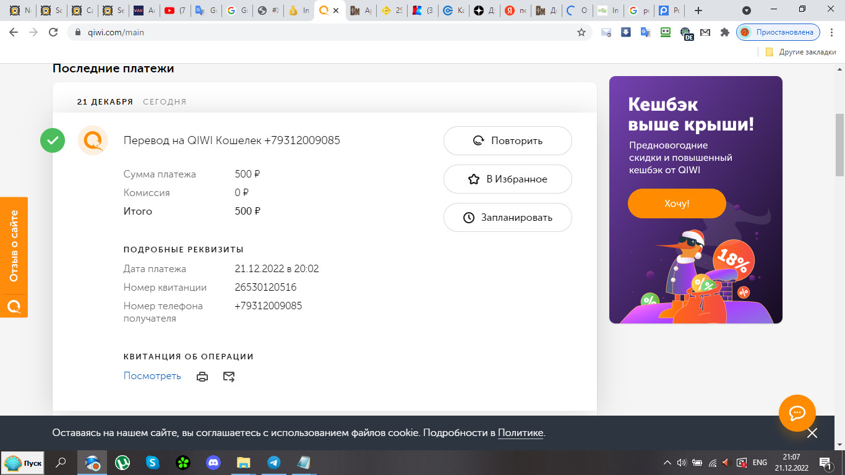Click the QIWI wallet logo in the payment row
The width and height of the screenshot is (845, 475).
[93, 140]
